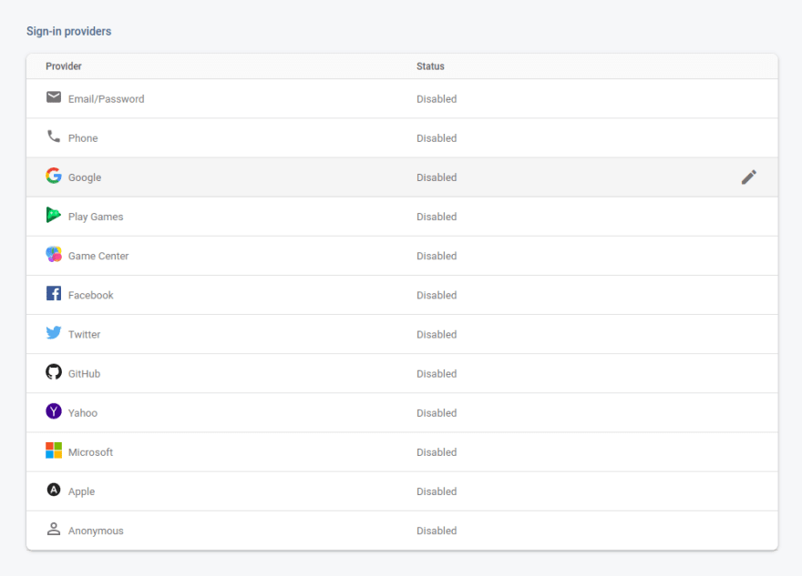802x576 pixels.
Task: Select the Play Games provider label
Action: pos(96,217)
